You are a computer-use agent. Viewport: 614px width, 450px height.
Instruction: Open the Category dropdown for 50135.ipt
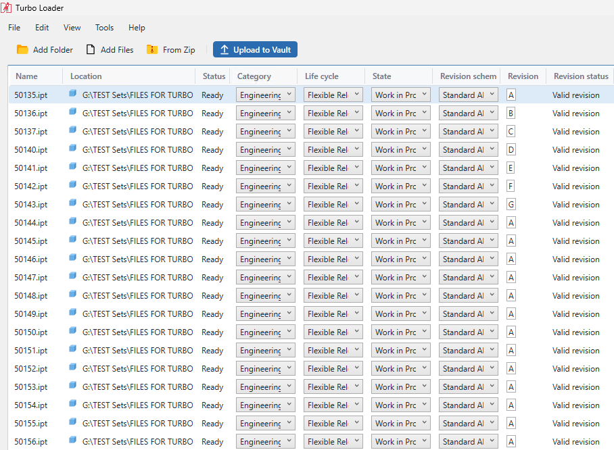coord(266,95)
